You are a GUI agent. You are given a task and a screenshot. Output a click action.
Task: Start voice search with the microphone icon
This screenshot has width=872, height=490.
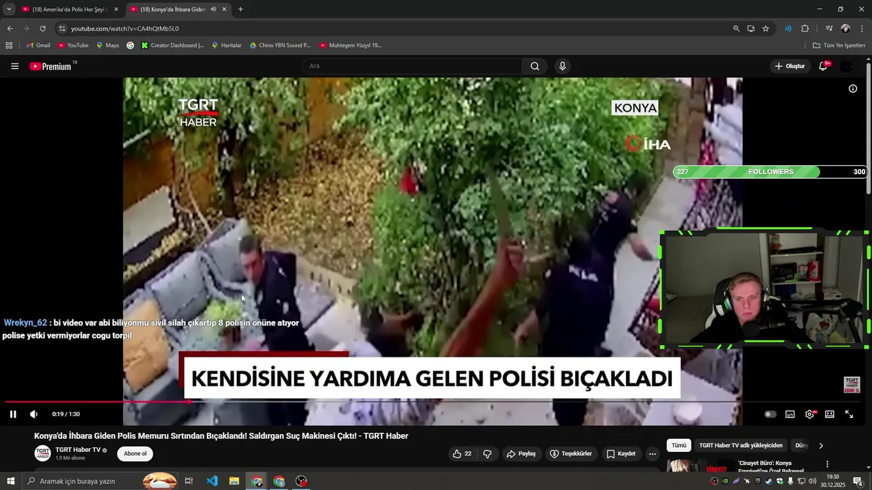(563, 66)
